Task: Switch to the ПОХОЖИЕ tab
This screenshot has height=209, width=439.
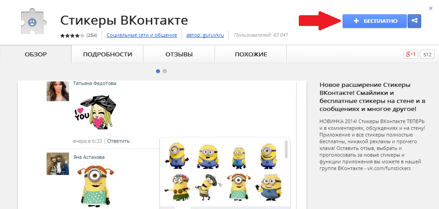Action: [251, 54]
